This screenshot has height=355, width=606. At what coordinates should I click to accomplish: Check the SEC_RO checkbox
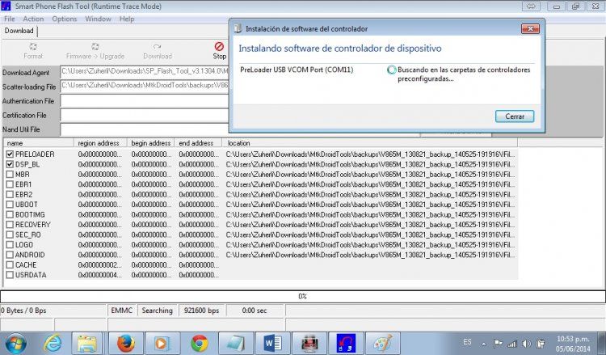(x=10, y=235)
